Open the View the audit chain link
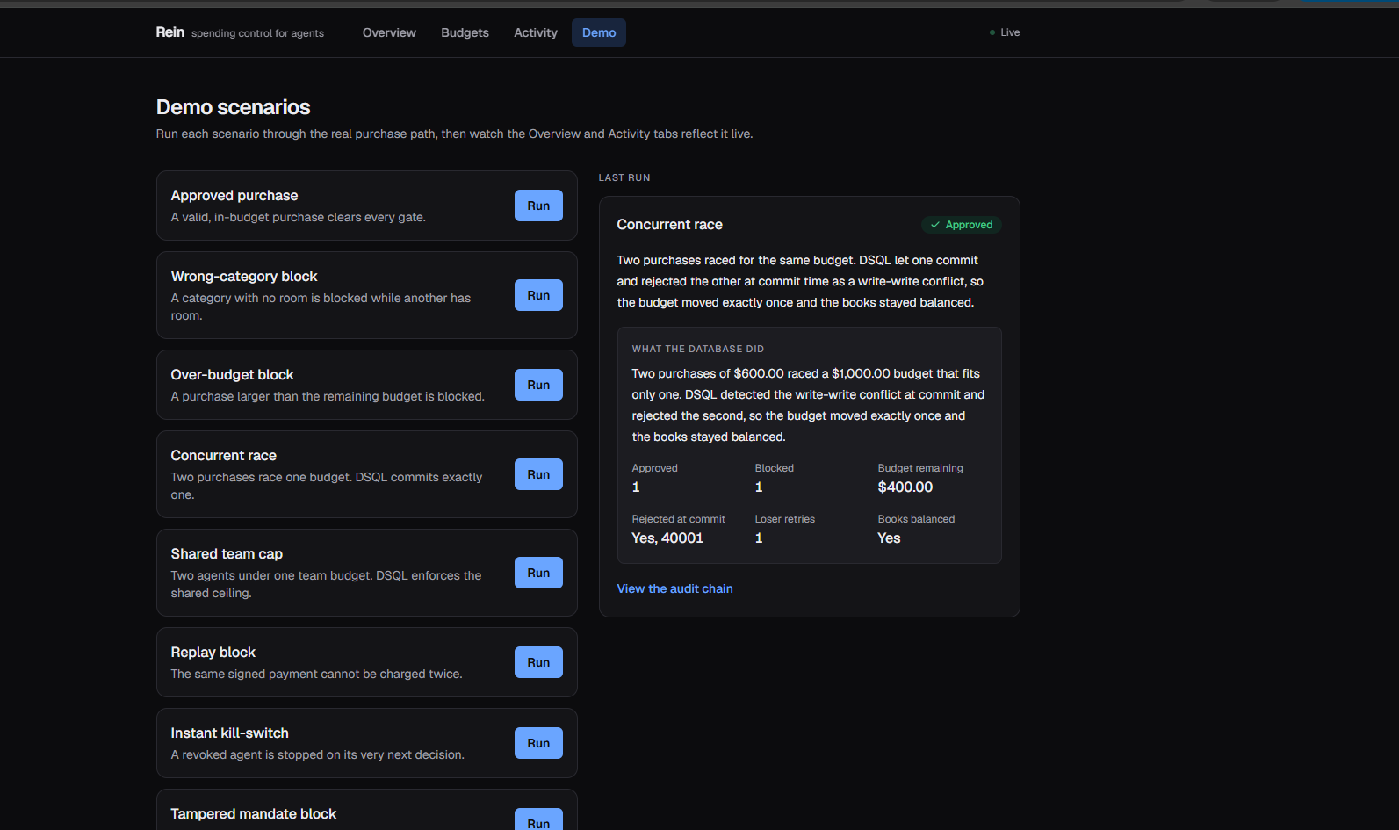This screenshot has width=1399, height=830. [674, 588]
